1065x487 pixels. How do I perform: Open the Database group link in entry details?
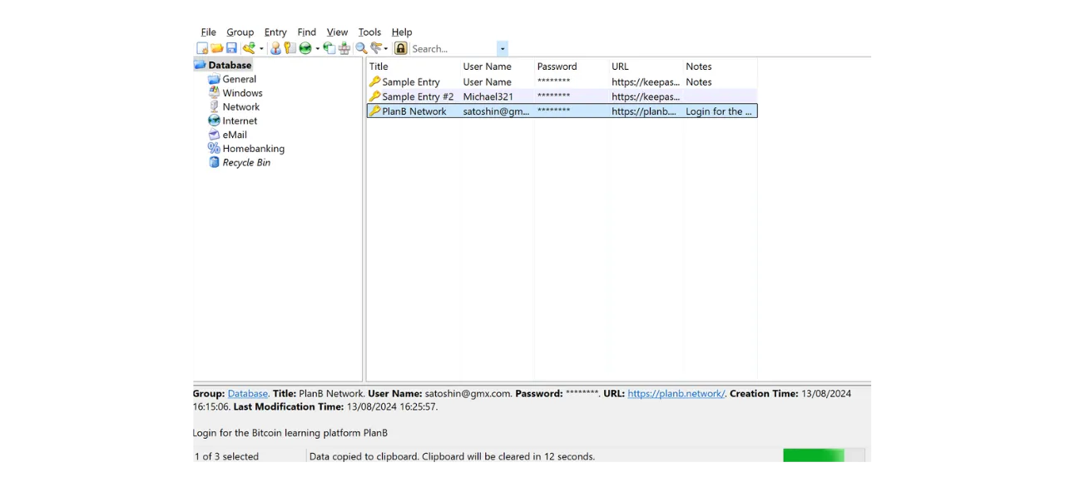point(247,393)
